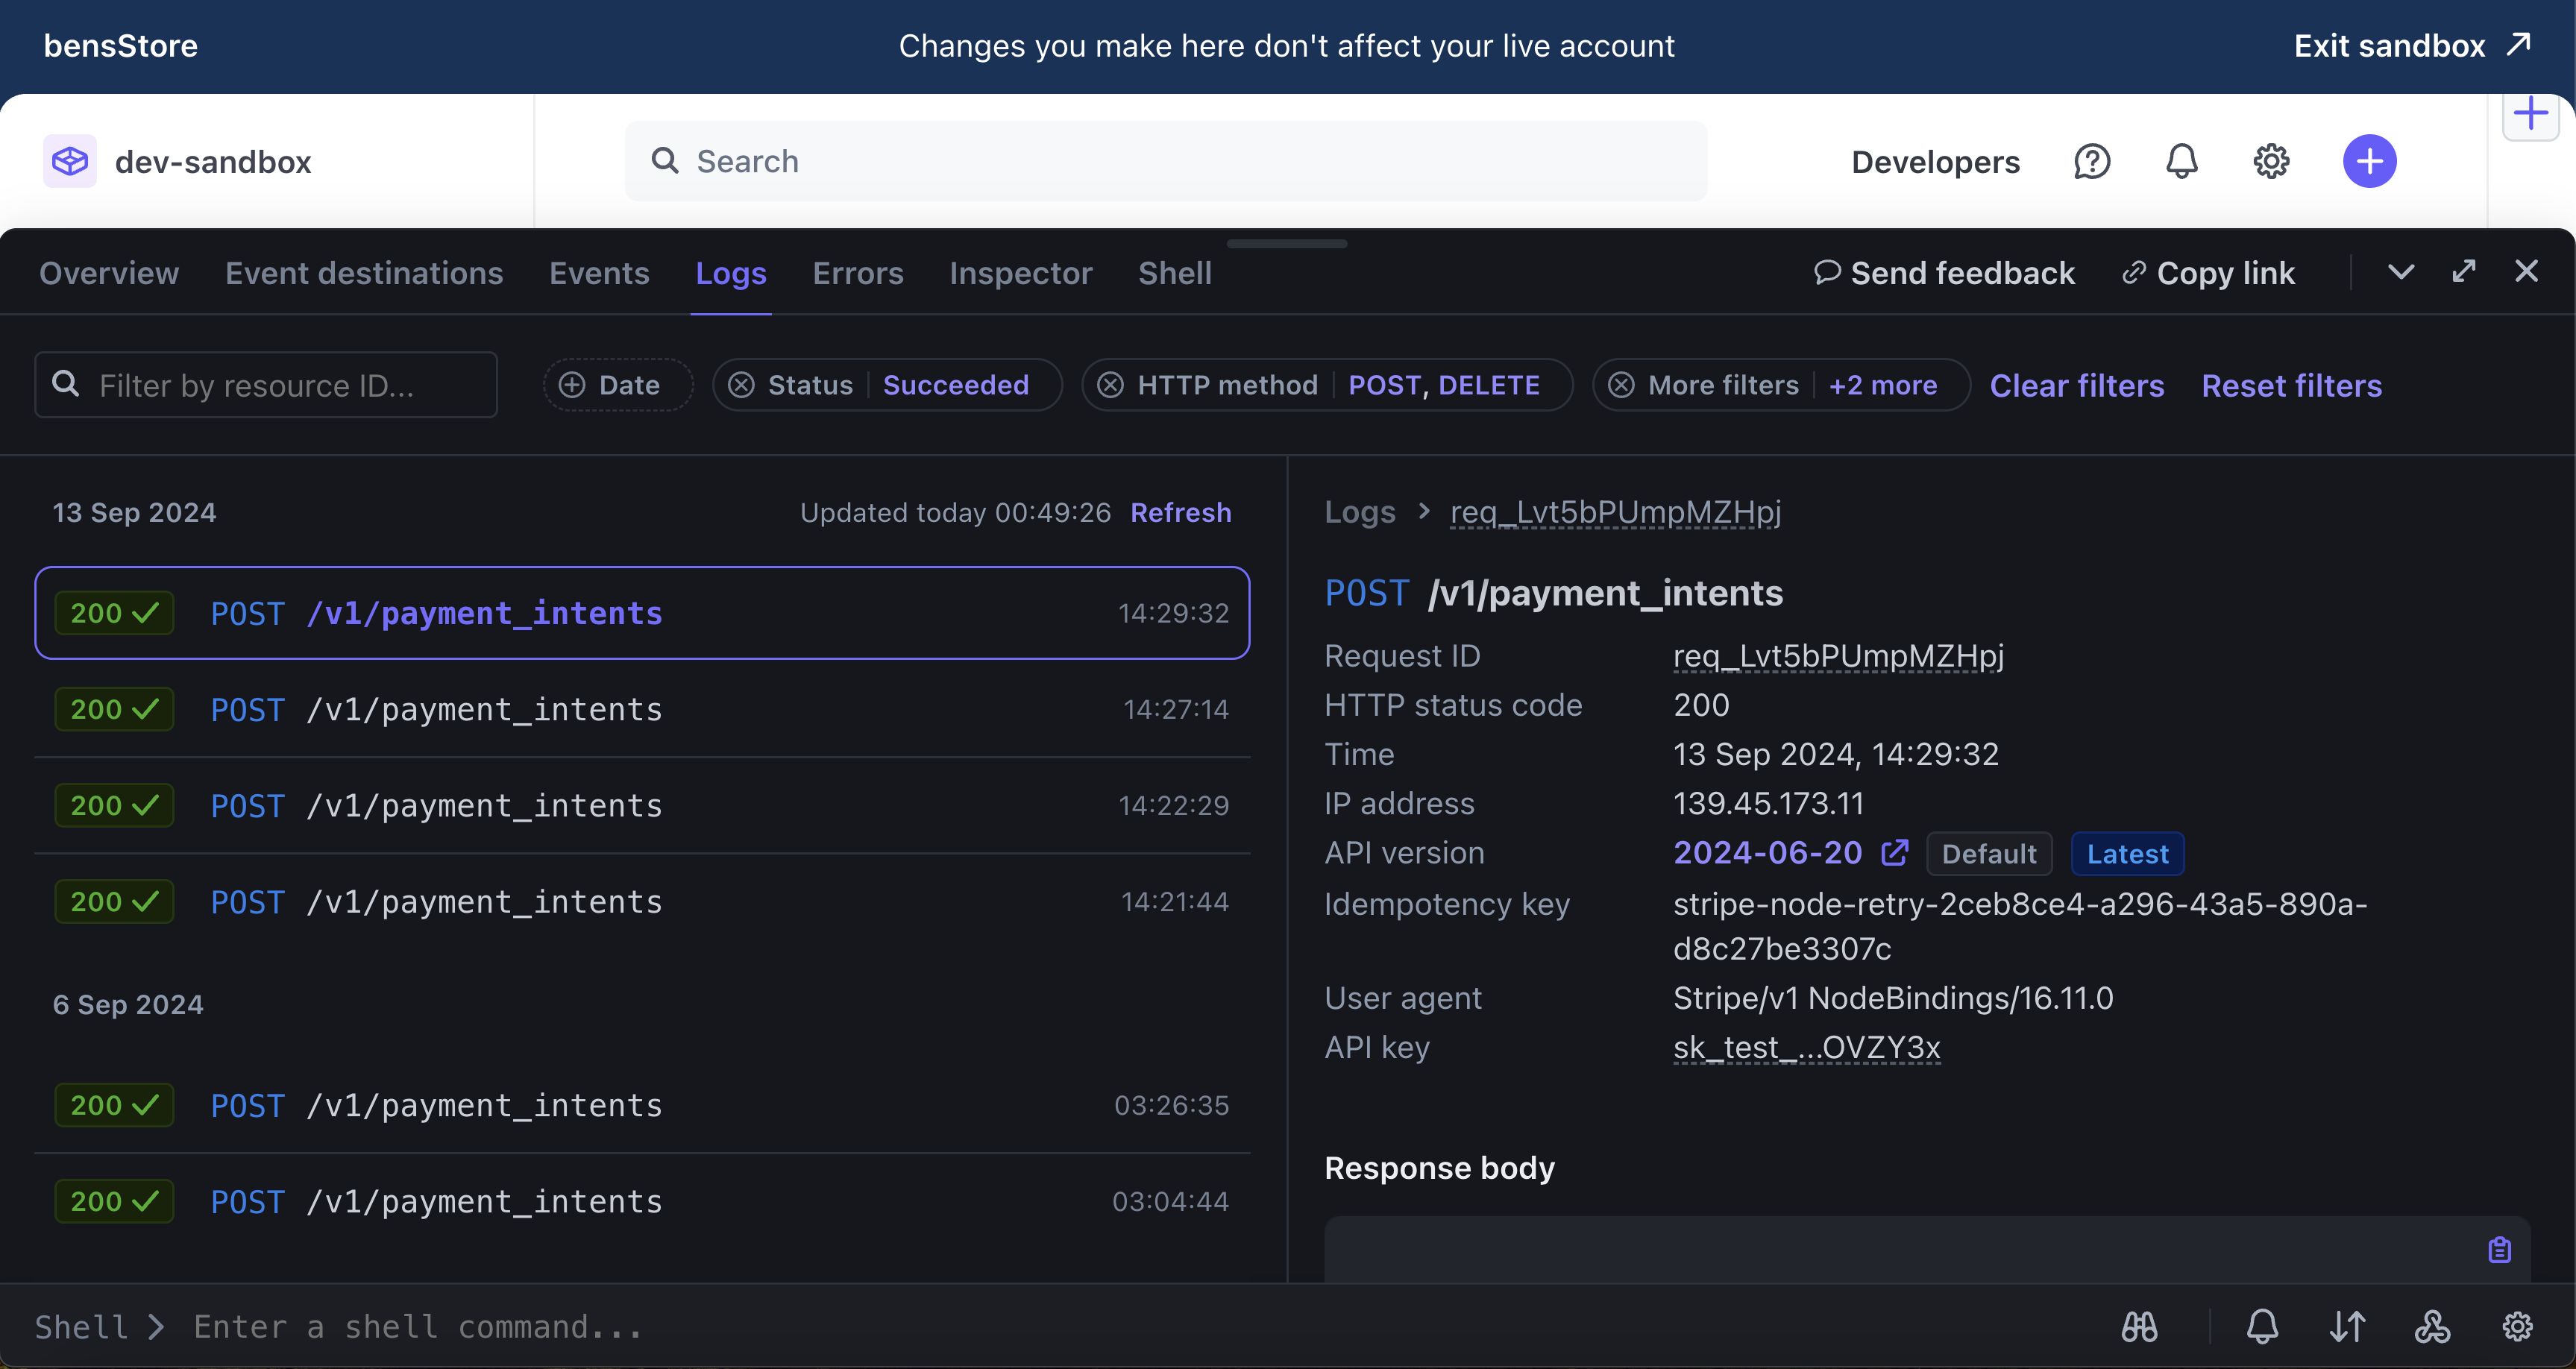Click the binoculars icon in shell bar
The width and height of the screenshot is (2576, 1369).
(2139, 1327)
